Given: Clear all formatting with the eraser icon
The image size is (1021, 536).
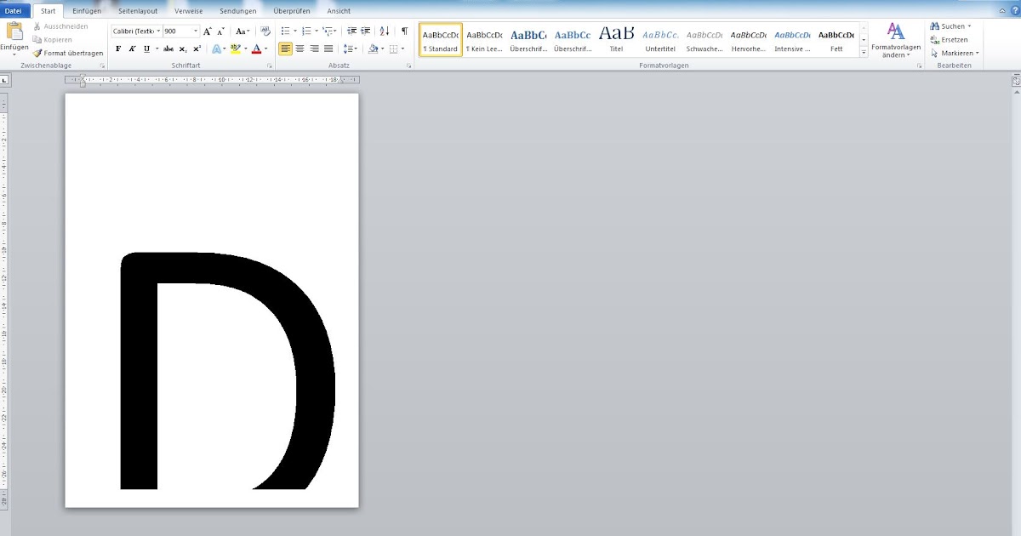Looking at the screenshot, I should (x=265, y=31).
